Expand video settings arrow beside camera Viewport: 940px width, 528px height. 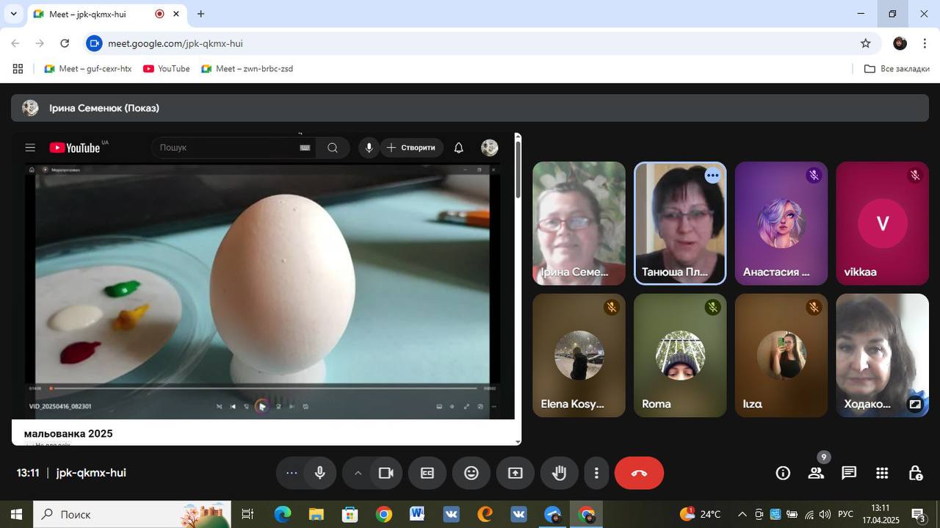coord(358,473)
